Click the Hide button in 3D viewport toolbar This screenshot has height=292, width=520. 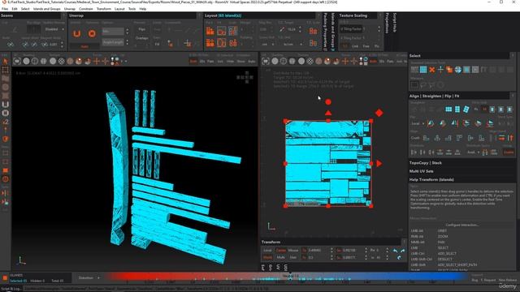click(231, 62)
